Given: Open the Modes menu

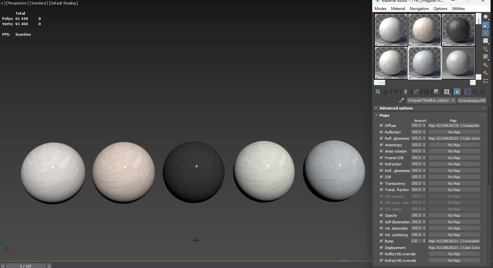Looking at the screenshot, I should click(x=380, y=8).
